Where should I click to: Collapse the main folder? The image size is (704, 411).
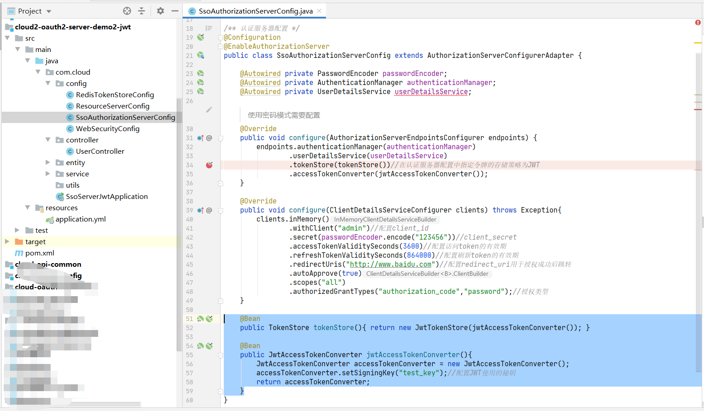coord(18,49)
